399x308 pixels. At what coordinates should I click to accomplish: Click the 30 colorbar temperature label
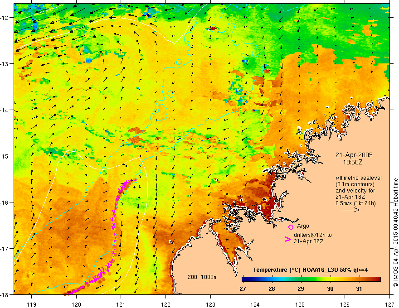coord(330,289)
